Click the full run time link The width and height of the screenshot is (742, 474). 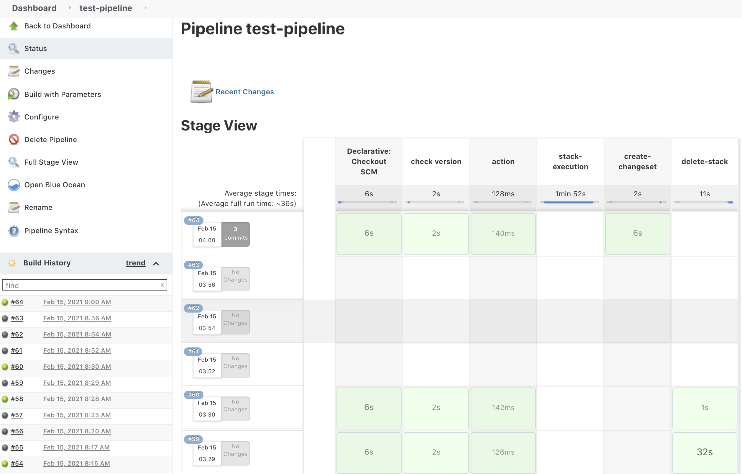click(x=235, y=203)
